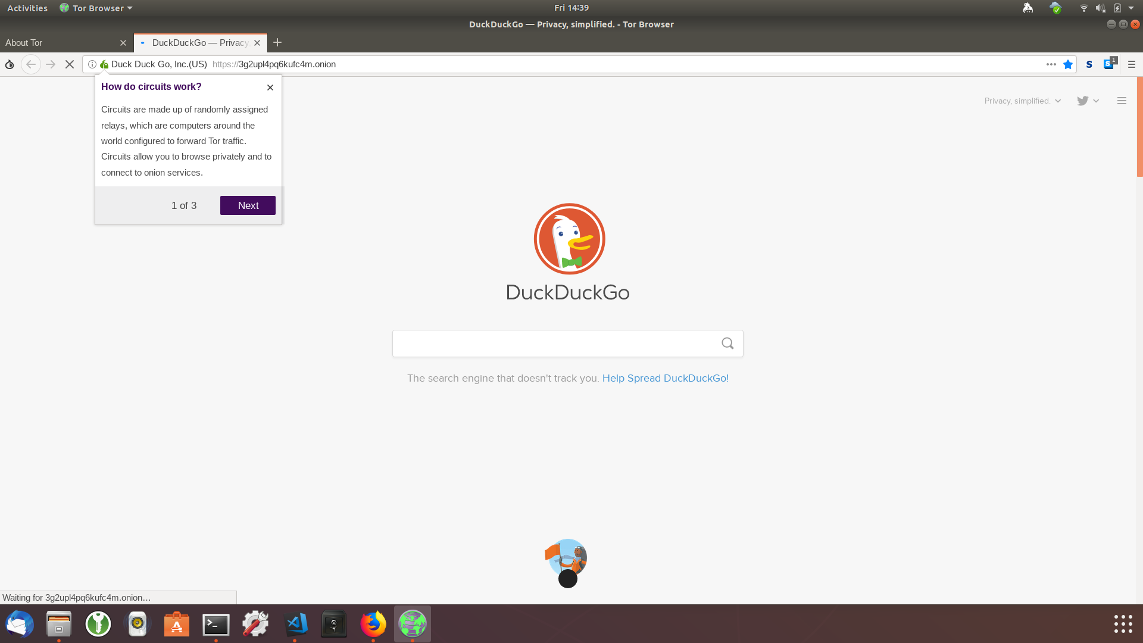The height and width of the screenshot is (643, 1143).
Task: Click the site information icon in address bar
Action: (x=92, y=64)
